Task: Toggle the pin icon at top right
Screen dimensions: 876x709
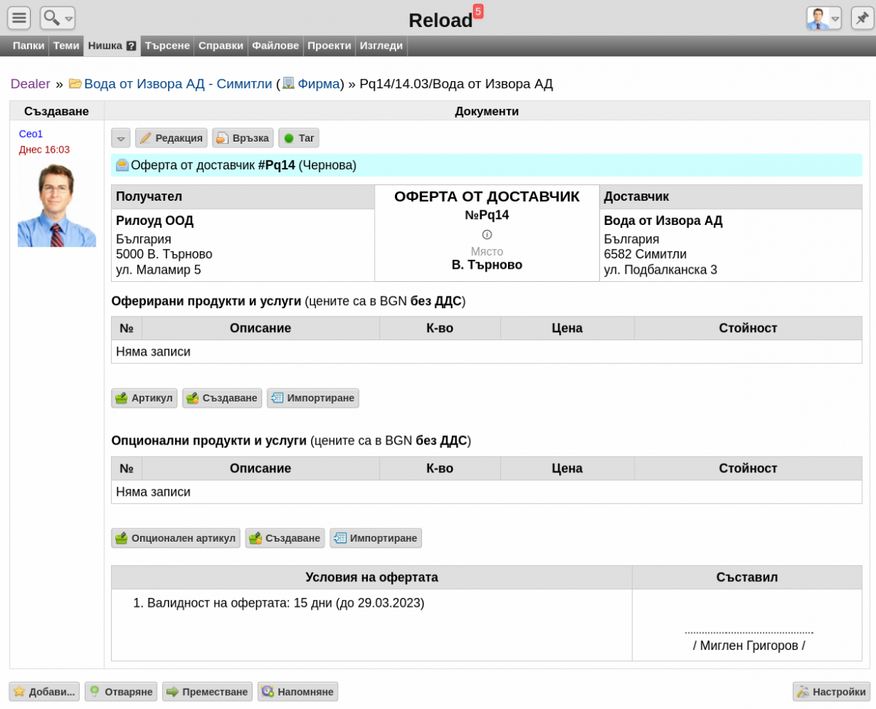Action: (x=863, y=18)
